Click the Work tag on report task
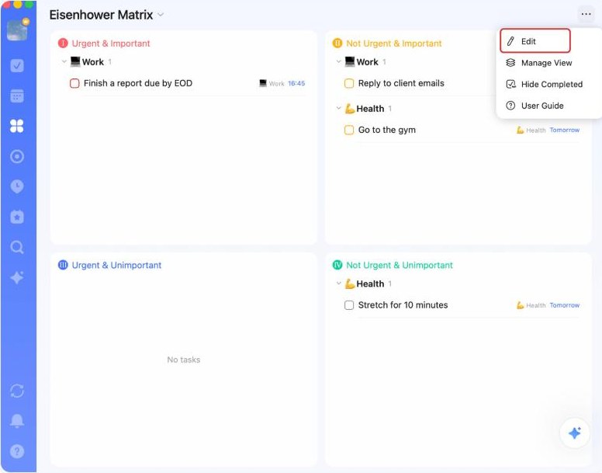The width and height of the screenshot is (602, 473). pos(272,83)
